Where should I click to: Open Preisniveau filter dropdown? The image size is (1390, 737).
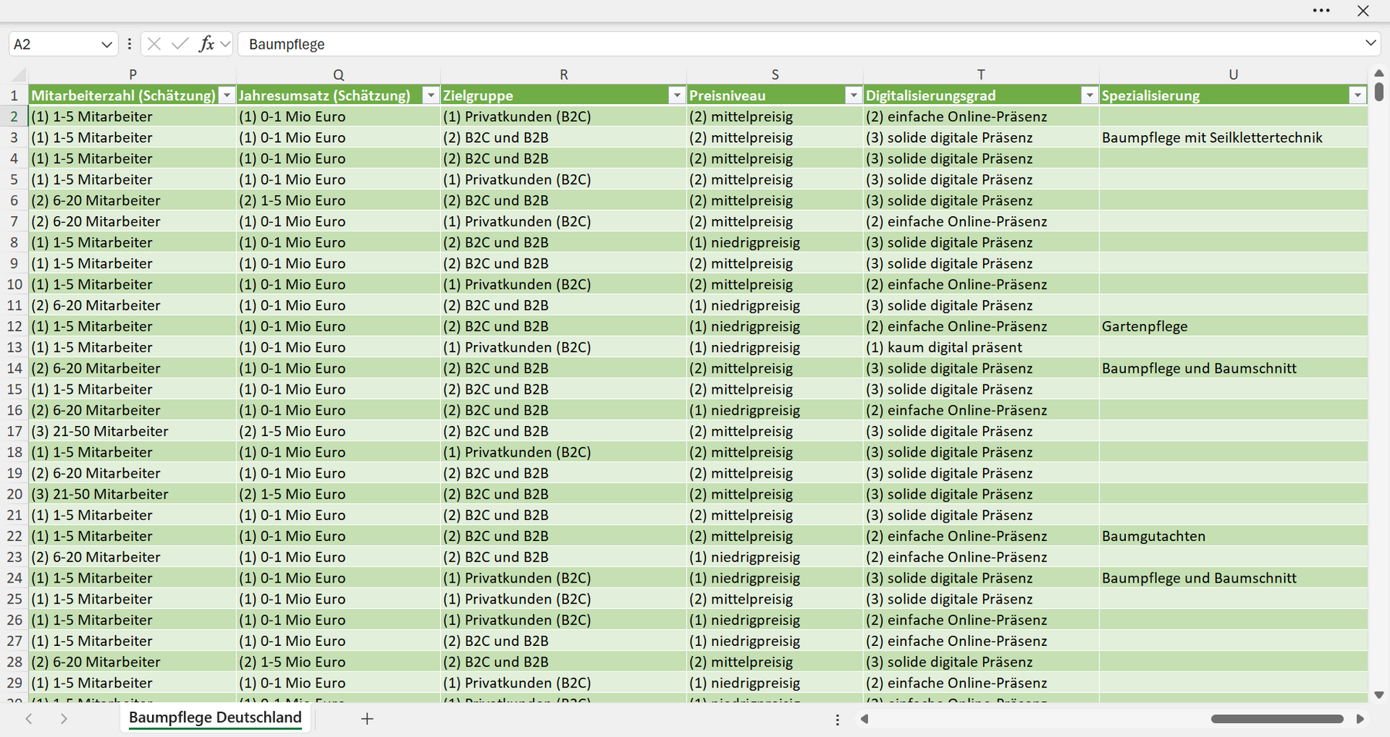pyautogui.click(x=853, y=95)
